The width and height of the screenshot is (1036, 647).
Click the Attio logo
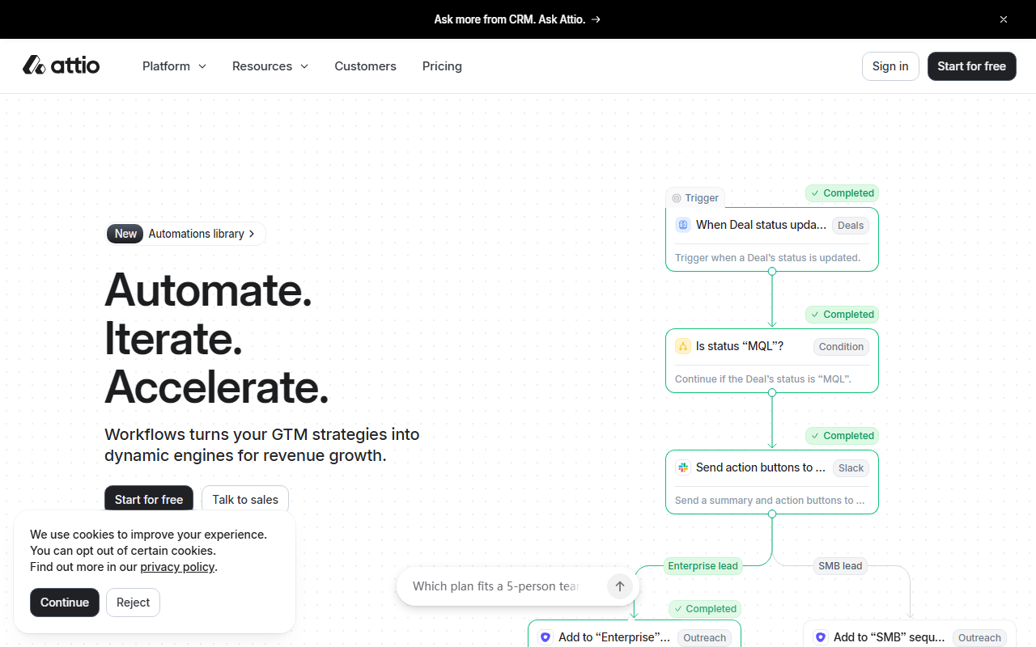62,66
